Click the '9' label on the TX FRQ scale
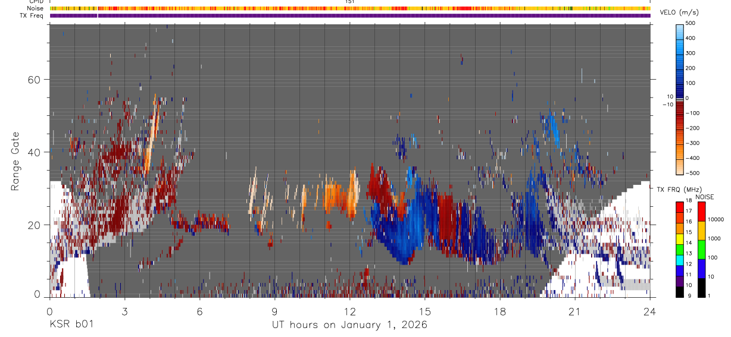This screenshot has height=337, width=731. coord(688,297)
